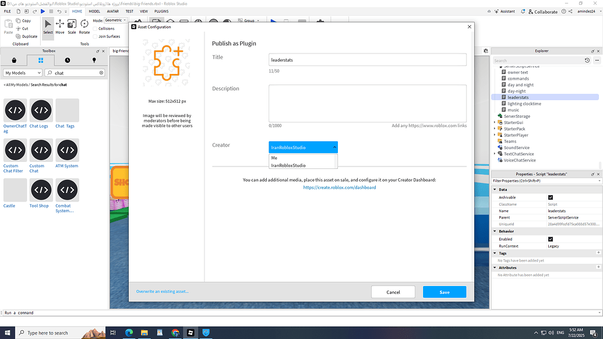The width and height of the screenshot is (603, 339).
Task: Expand the TextChatService tree node
Action: coord(495,154)
